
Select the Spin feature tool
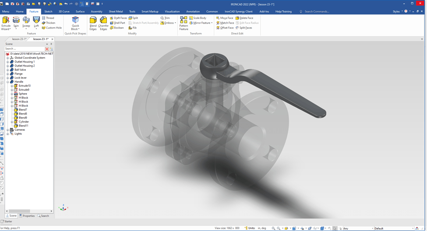pyautogui.click(x=16, y=22)
